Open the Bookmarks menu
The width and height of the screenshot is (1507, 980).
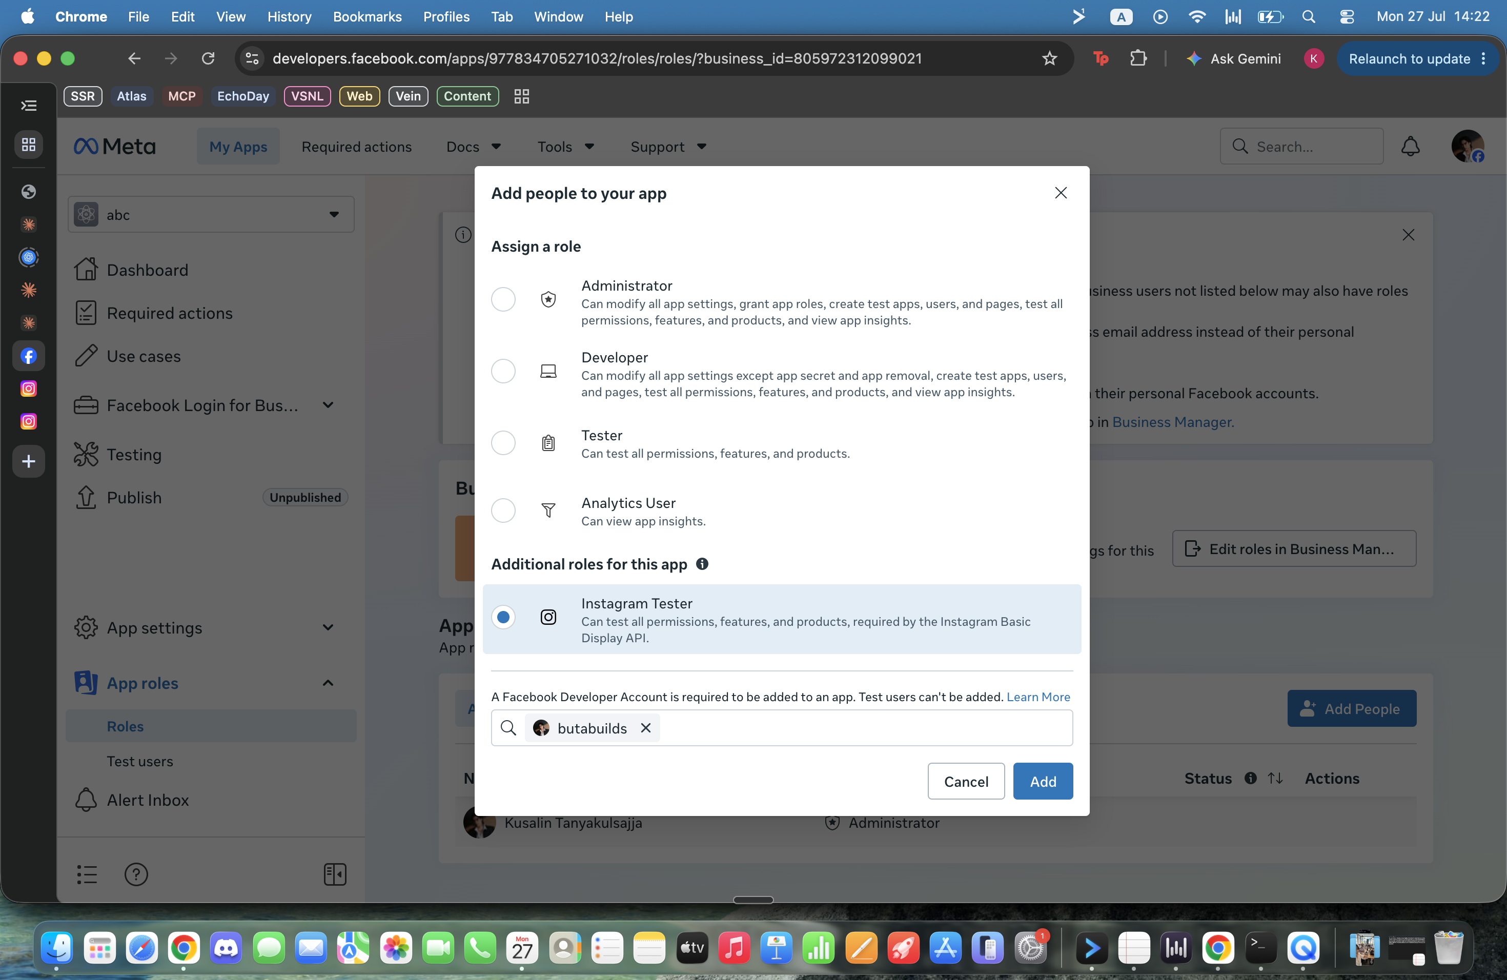tap(367, 16)
